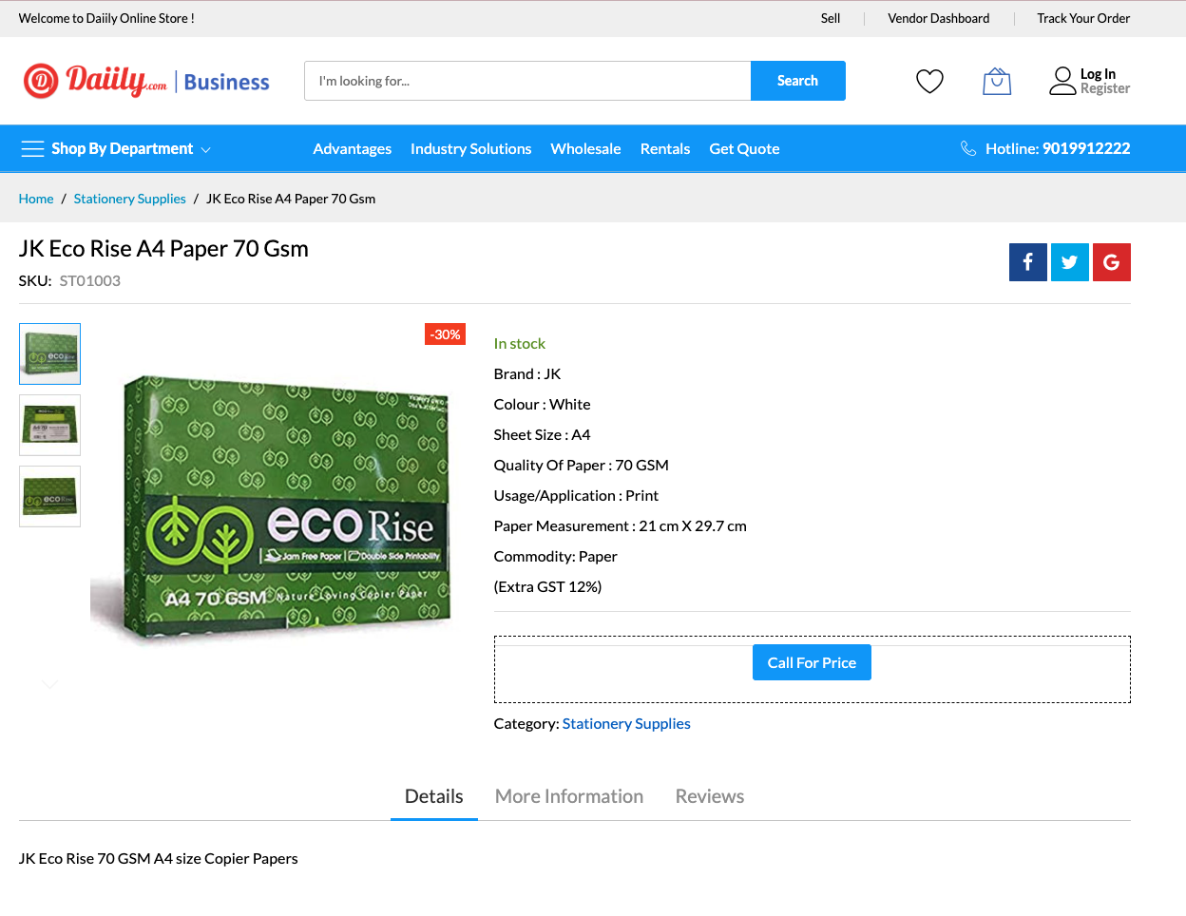Share product on Google
The image size is (1186, 916).
point(1112,262)
